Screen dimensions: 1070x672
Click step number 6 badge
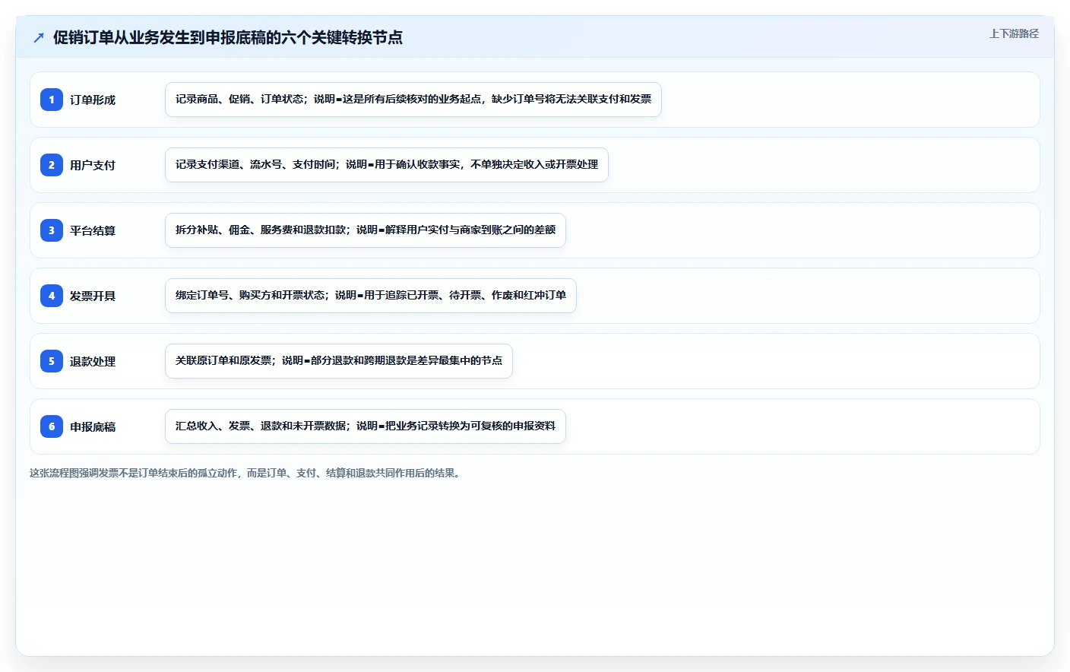click(52, 426)
